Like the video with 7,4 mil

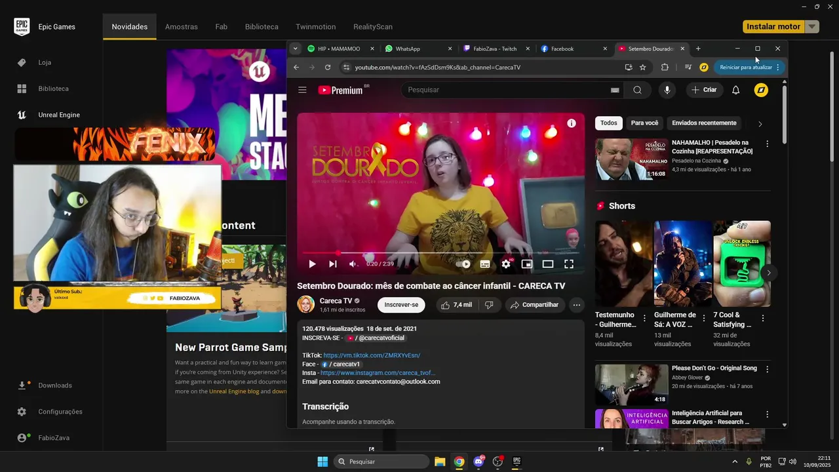456,305
